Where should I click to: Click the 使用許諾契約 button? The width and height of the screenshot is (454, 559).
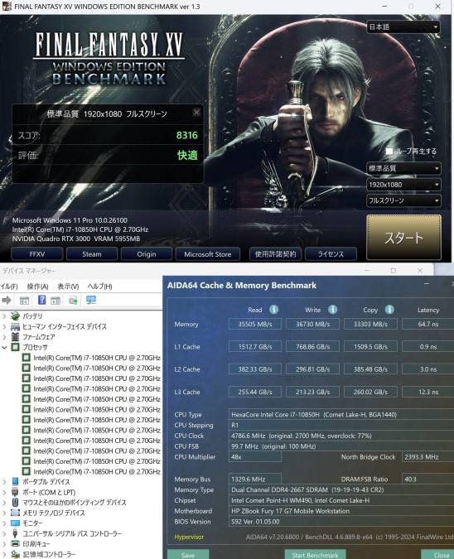tap(275, 254)
